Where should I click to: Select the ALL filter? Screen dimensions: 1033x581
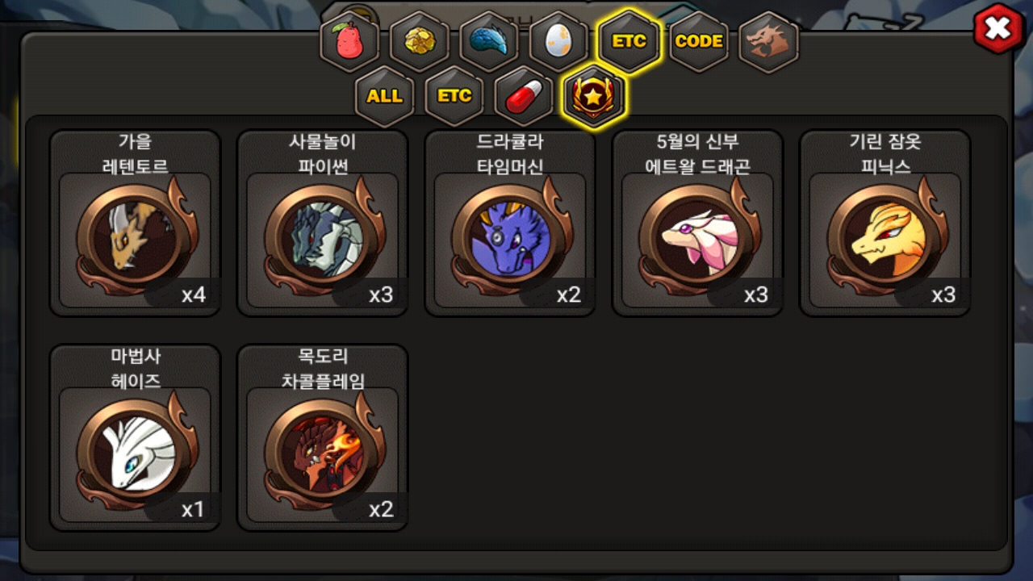[384, 96]
